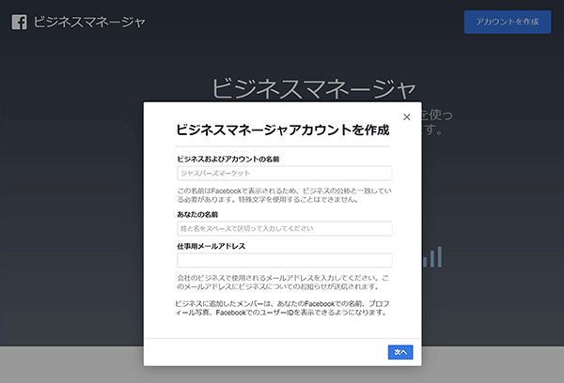
Task: Focus the ビジネスおよびアカウントの名前 input field
Action: [x=285, y=173]
